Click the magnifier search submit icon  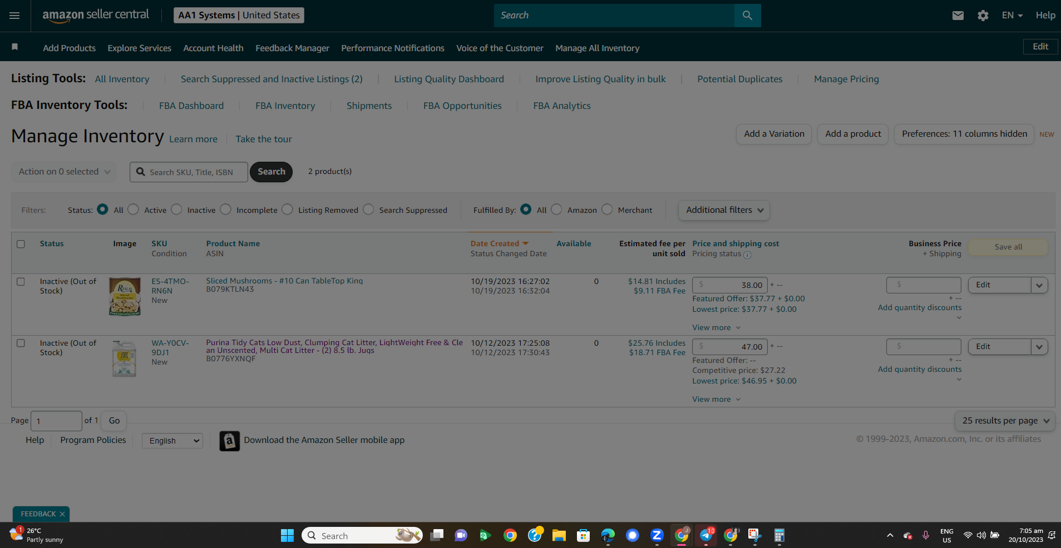click(747, 16)
